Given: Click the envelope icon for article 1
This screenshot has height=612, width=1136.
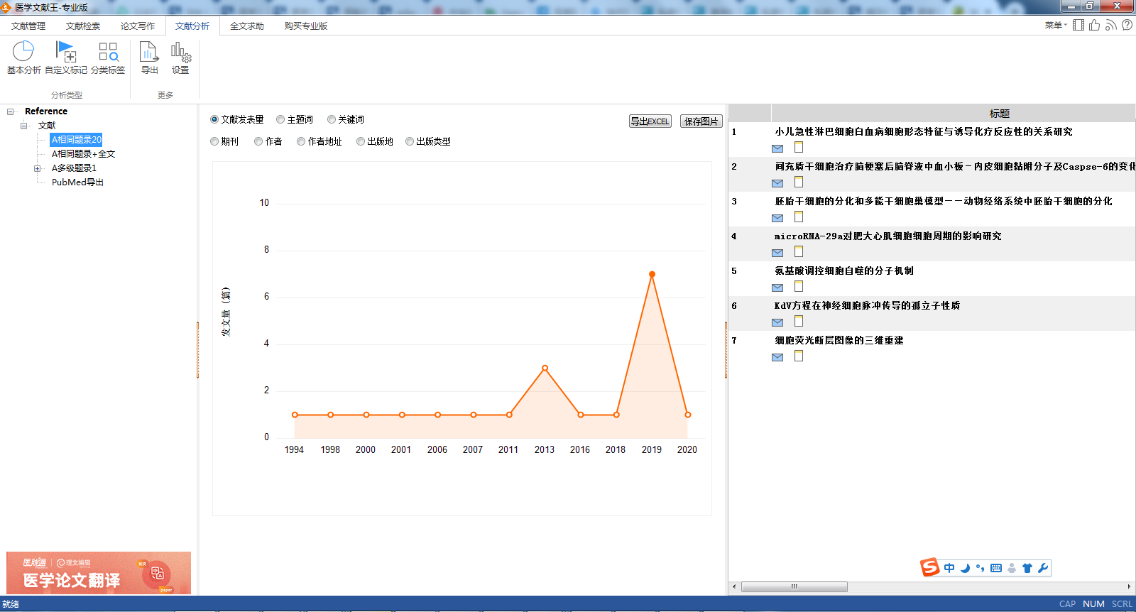Looking at the screenshot, I should [777, 148].
